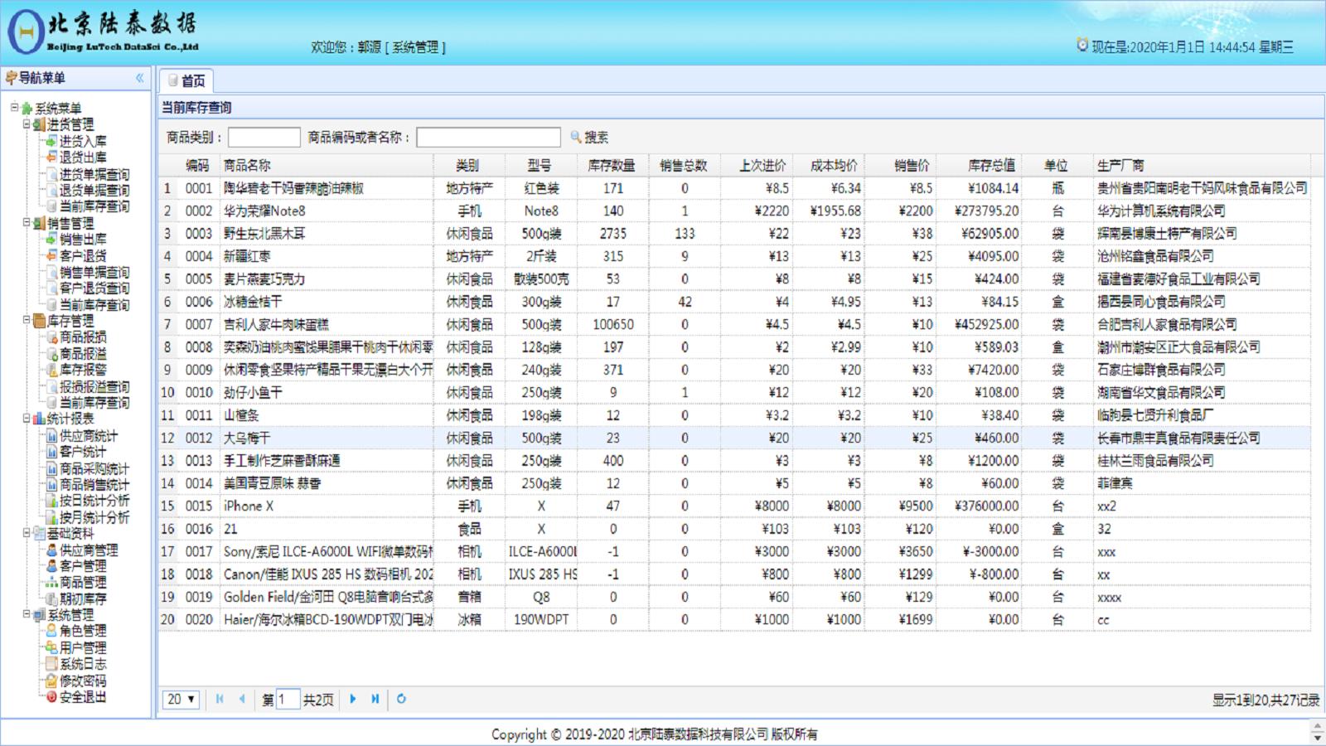Go to the previous page
The height and width of the screenshot is (746, 1326).
[241, 699]
